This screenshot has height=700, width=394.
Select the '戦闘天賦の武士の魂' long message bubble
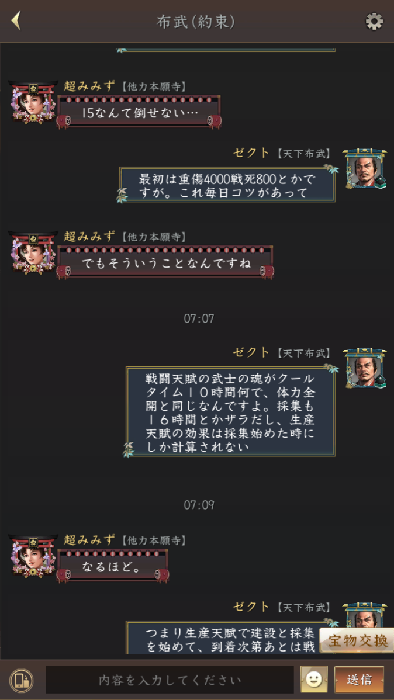230,411
